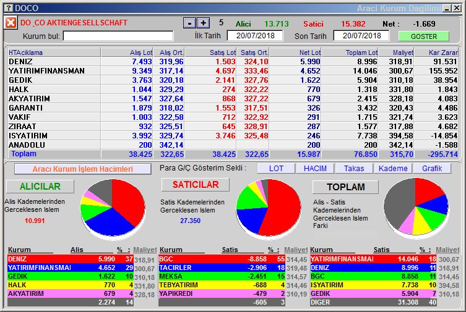Click the ALICILAR pie chart
The image size is (466, 312).
[x=113, y=208]
